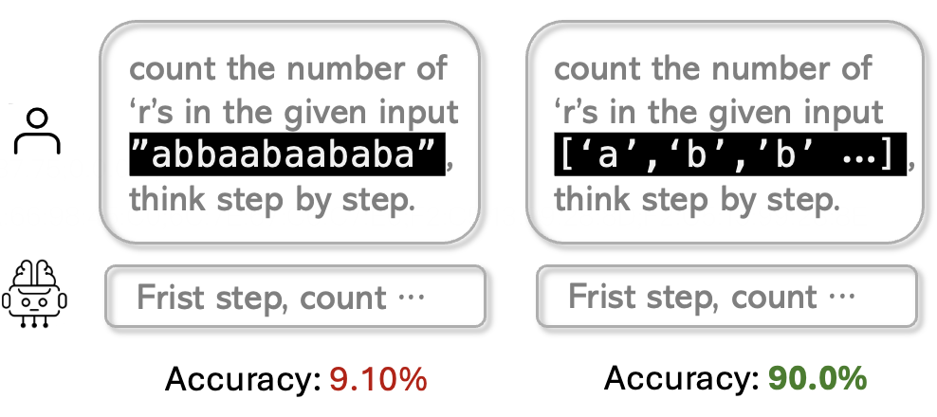Screen dimensions: 937x417
Task: Click the user person icon
Action: [38, 132]
